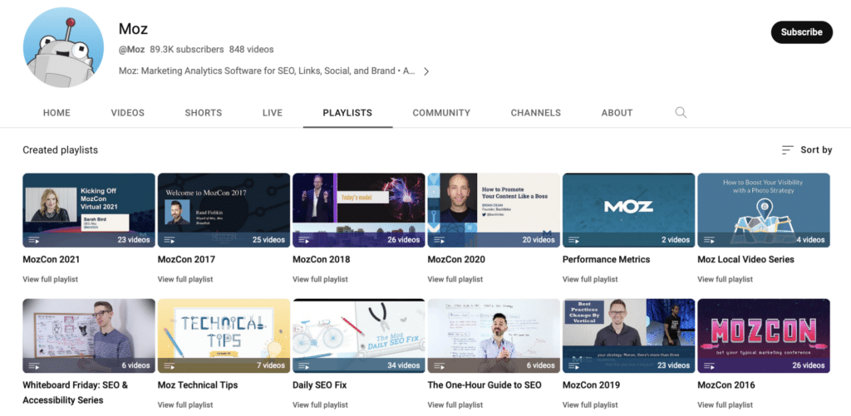Click playlist icon on MozCon 2020 thumbnail
Viewport: 851px width, 416px height.
coord(439,240)
